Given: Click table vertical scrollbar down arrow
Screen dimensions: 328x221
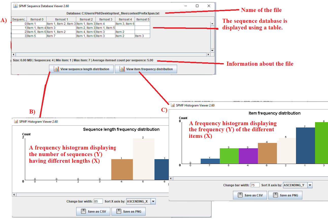Looking at the screenshot, I should point(212,50).
